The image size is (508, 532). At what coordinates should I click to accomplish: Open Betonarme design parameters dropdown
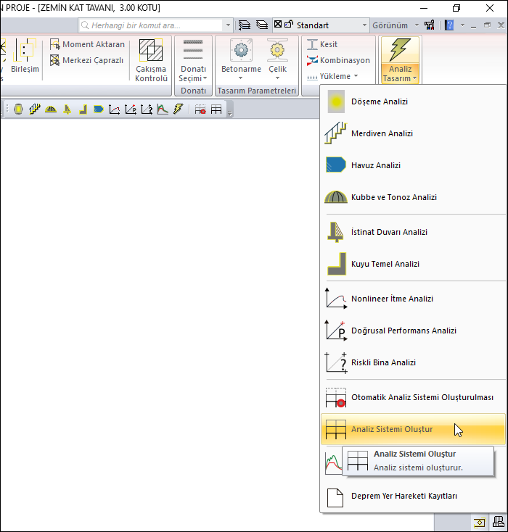(x=241, y=59)
